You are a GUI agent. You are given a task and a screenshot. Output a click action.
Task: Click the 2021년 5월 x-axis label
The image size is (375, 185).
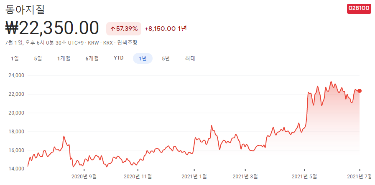(x=304, y=177)
